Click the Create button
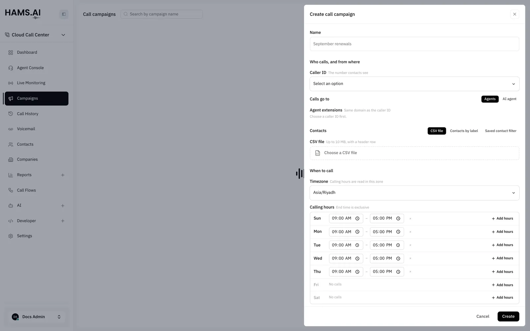 click(x=508, y=316)
